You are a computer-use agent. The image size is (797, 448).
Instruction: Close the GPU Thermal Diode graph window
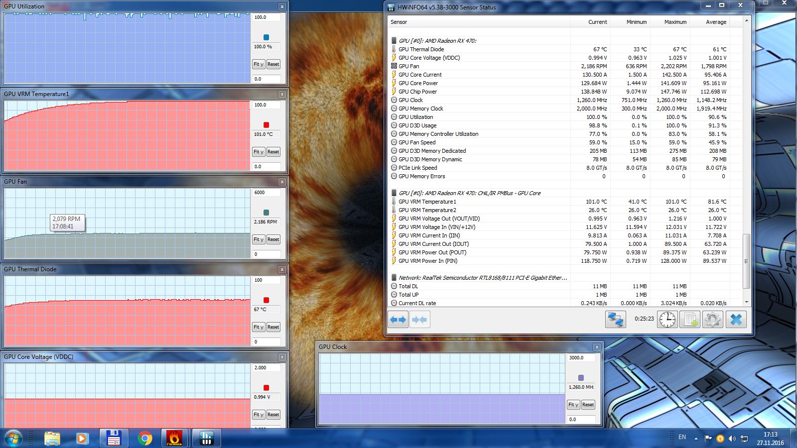point(282,269)
